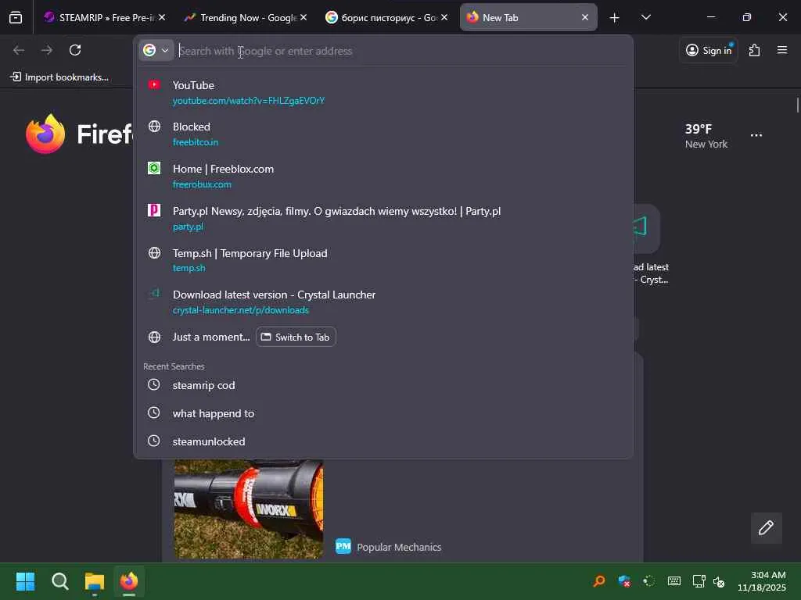Open the Extensions puzzle icon
801x600 pixels.
pos(754,50)
